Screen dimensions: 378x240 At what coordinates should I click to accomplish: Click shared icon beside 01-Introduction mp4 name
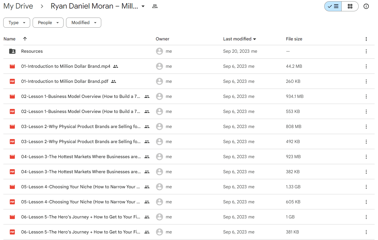[x=116, y=66]
